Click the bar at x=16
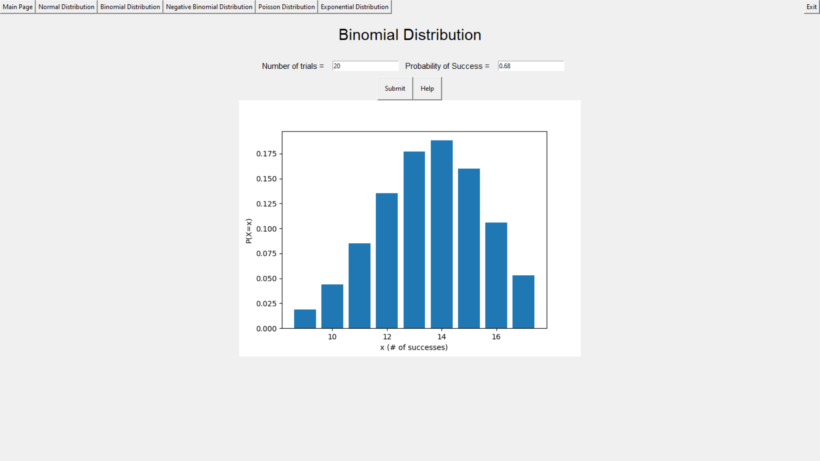820x461 pixels. 496,275
